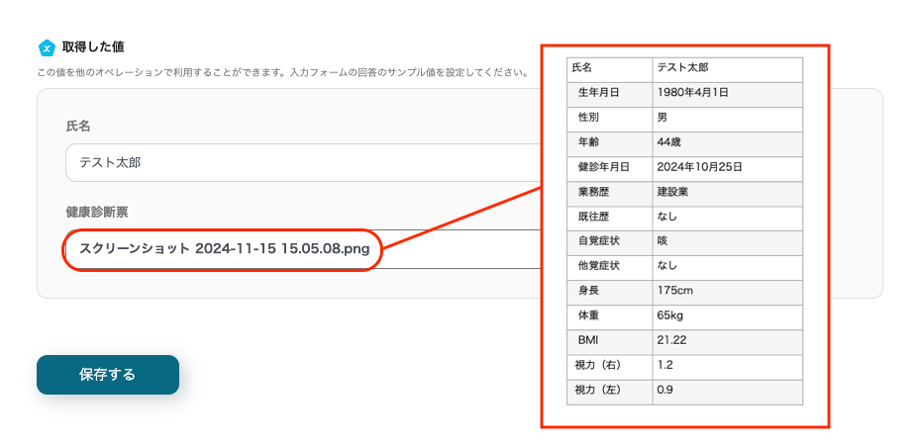This screenshot has width=922, height=447.
Task: Click the 氏名 field label
Action: [x=77, y=127]
